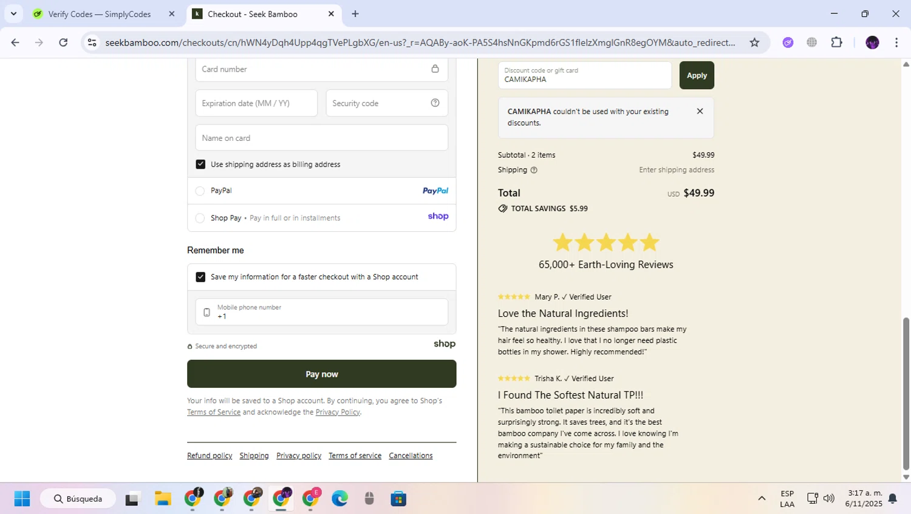Image resolution: width=911 pixels, height=514 pixels.
Task: Click the PayPal logo
Action: (x=435, y=191)
